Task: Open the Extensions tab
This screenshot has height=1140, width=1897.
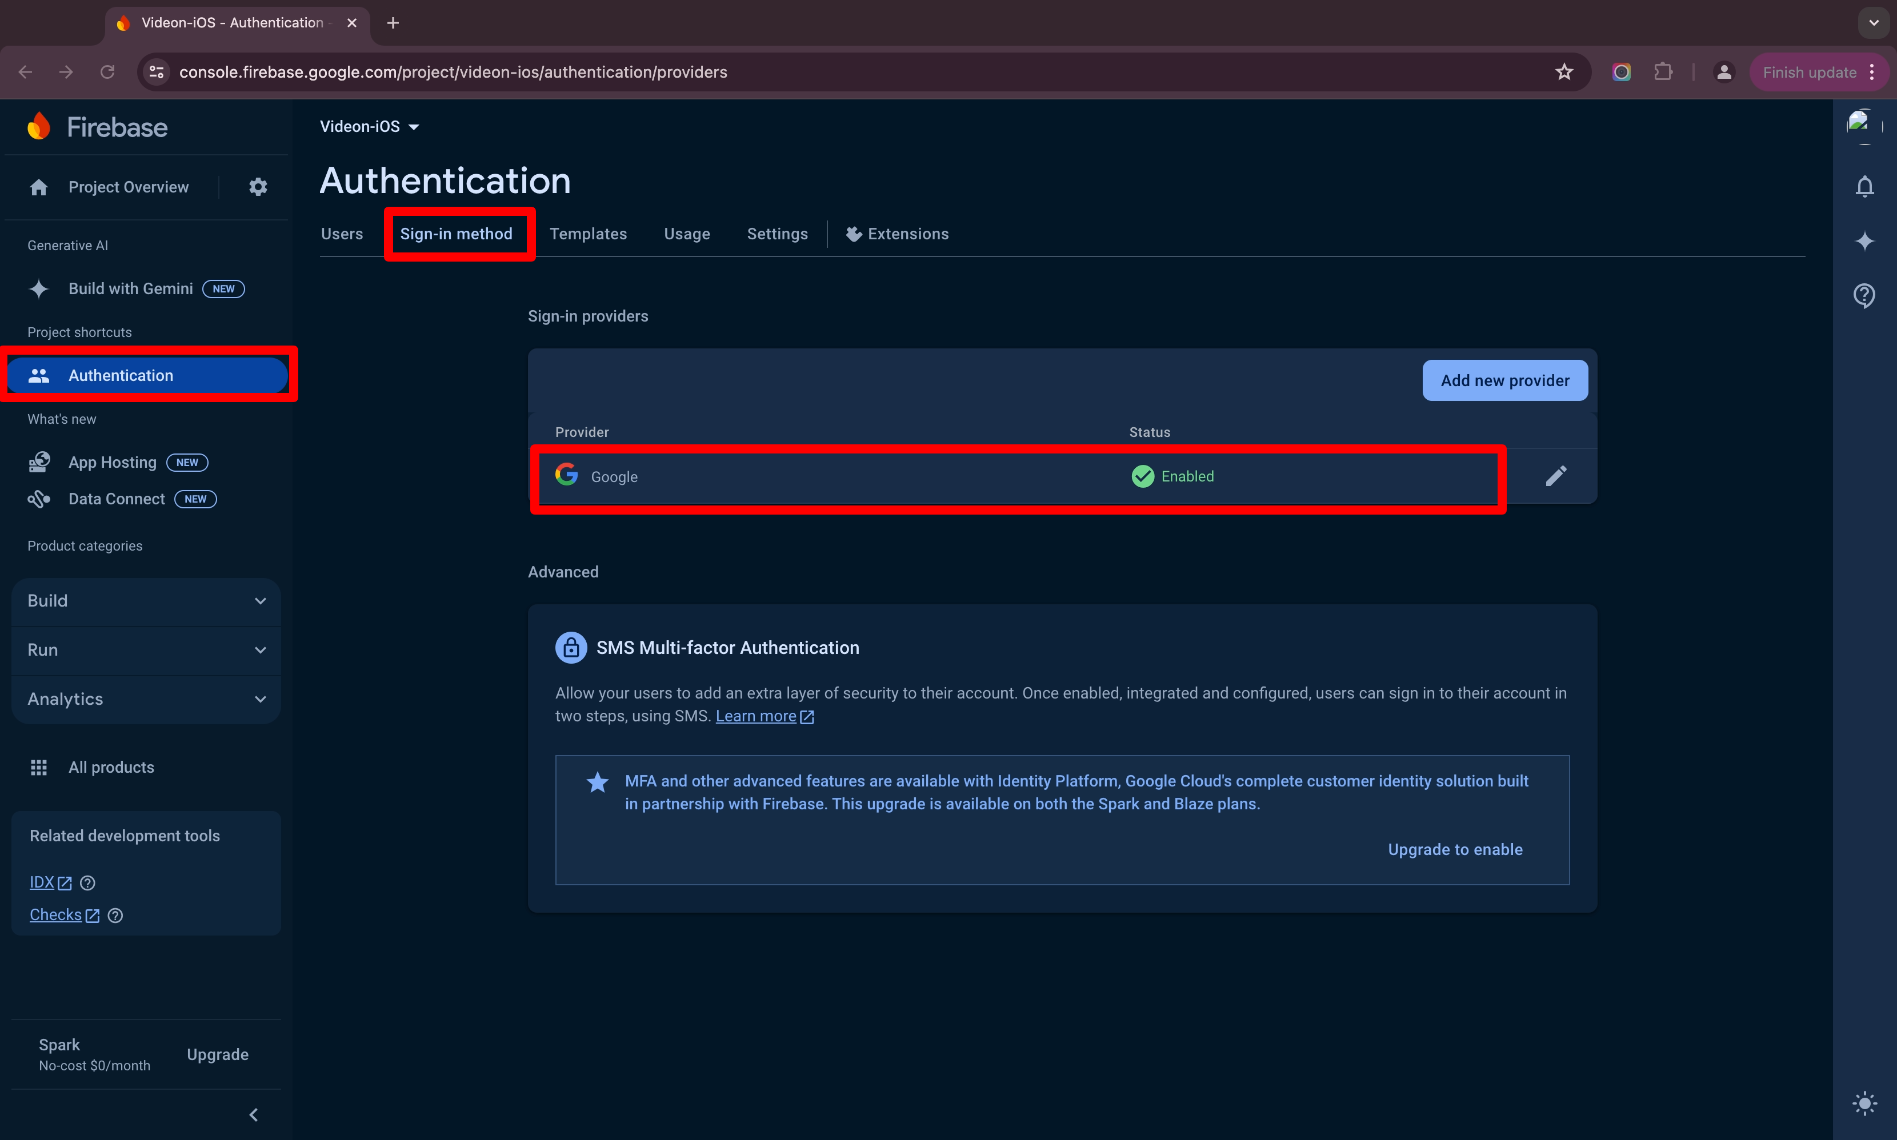Action: coord(897,234)
